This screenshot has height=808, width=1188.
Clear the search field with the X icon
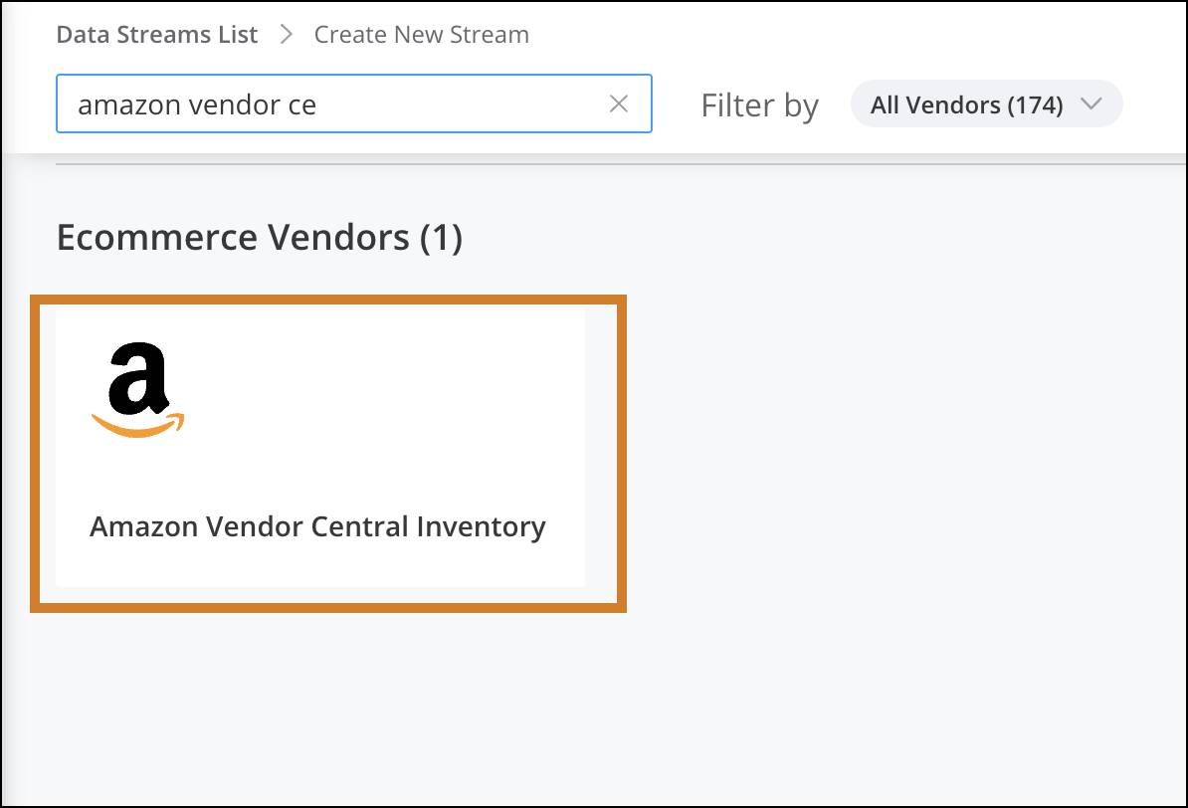coord(618,103)
